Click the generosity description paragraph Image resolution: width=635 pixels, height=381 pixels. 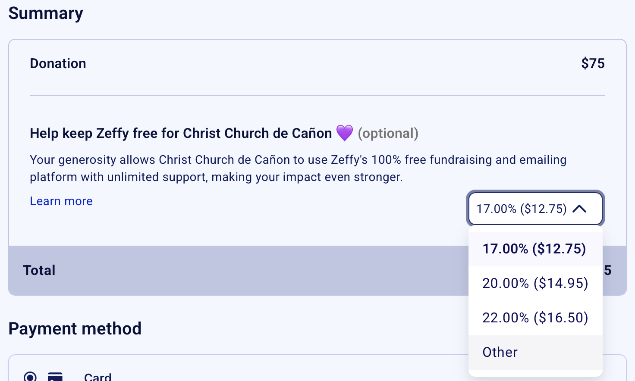point(298,168)
